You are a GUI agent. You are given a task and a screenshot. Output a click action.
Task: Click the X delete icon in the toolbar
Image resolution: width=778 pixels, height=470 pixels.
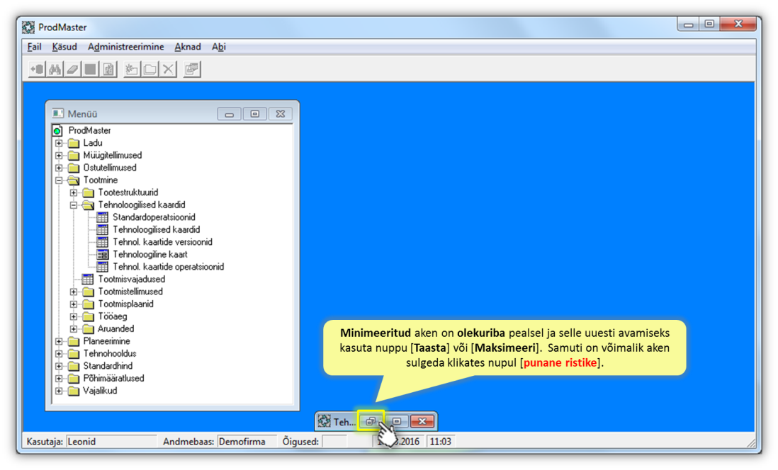[x=168, y=69]
